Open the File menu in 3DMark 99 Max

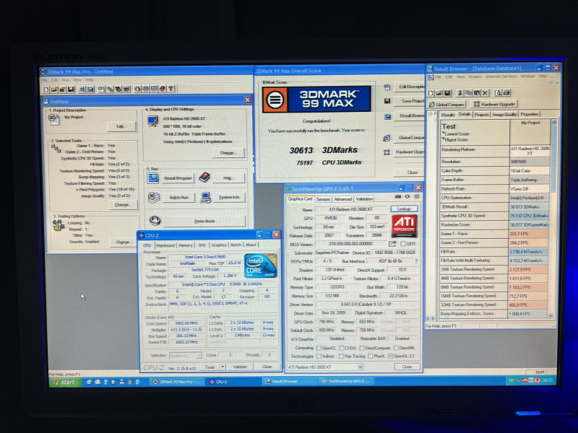[44, 80]
